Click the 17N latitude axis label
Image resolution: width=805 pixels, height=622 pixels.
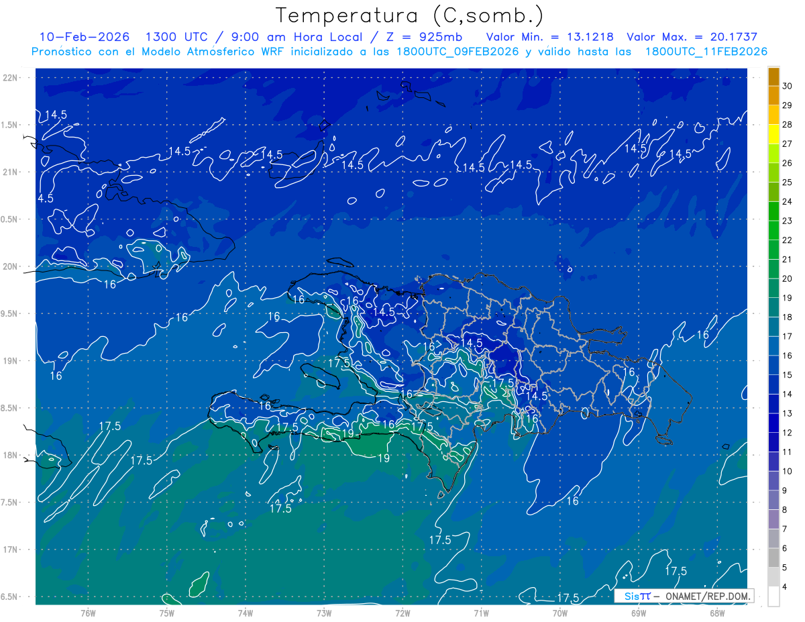coord(11,550)
